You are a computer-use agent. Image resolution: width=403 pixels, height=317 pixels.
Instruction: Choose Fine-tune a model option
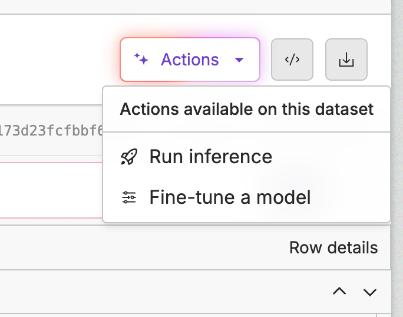(x=230, y=197)
